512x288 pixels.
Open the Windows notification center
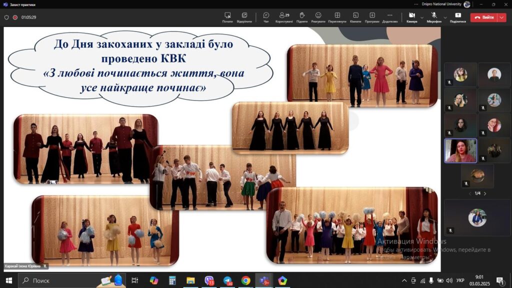tap(500, 280)
